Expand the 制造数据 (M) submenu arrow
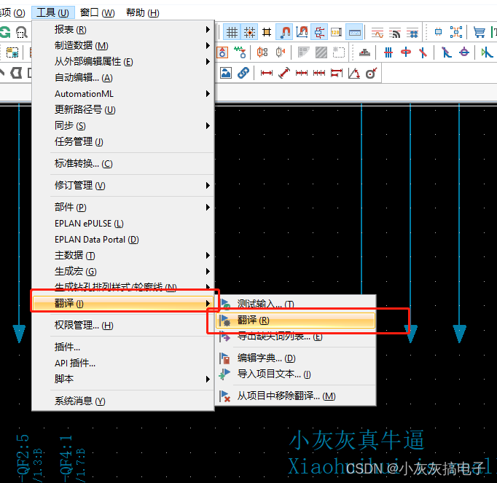This screenshot has height=483, width=497. [x=208, y=45]
